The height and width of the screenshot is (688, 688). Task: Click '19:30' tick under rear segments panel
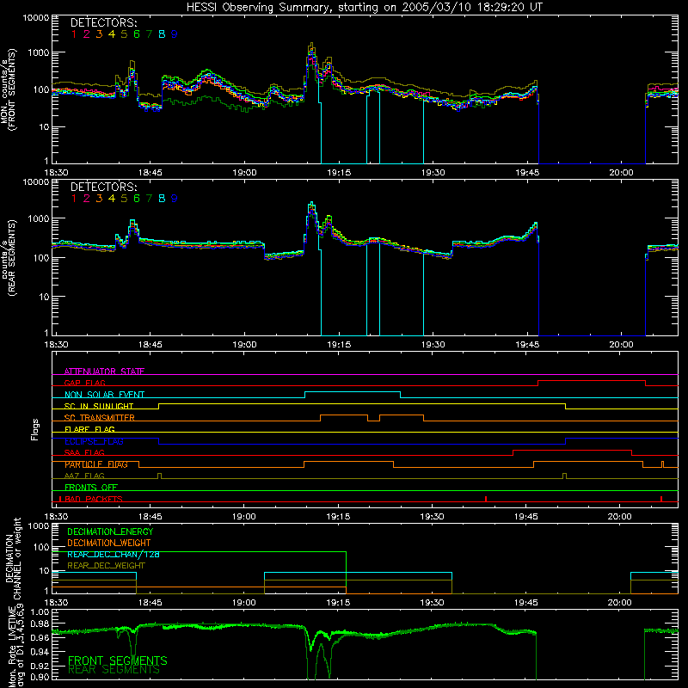coord(433,345)
